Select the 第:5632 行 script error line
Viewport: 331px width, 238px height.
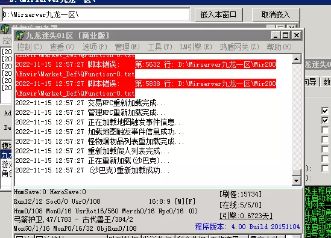(146, 69)
